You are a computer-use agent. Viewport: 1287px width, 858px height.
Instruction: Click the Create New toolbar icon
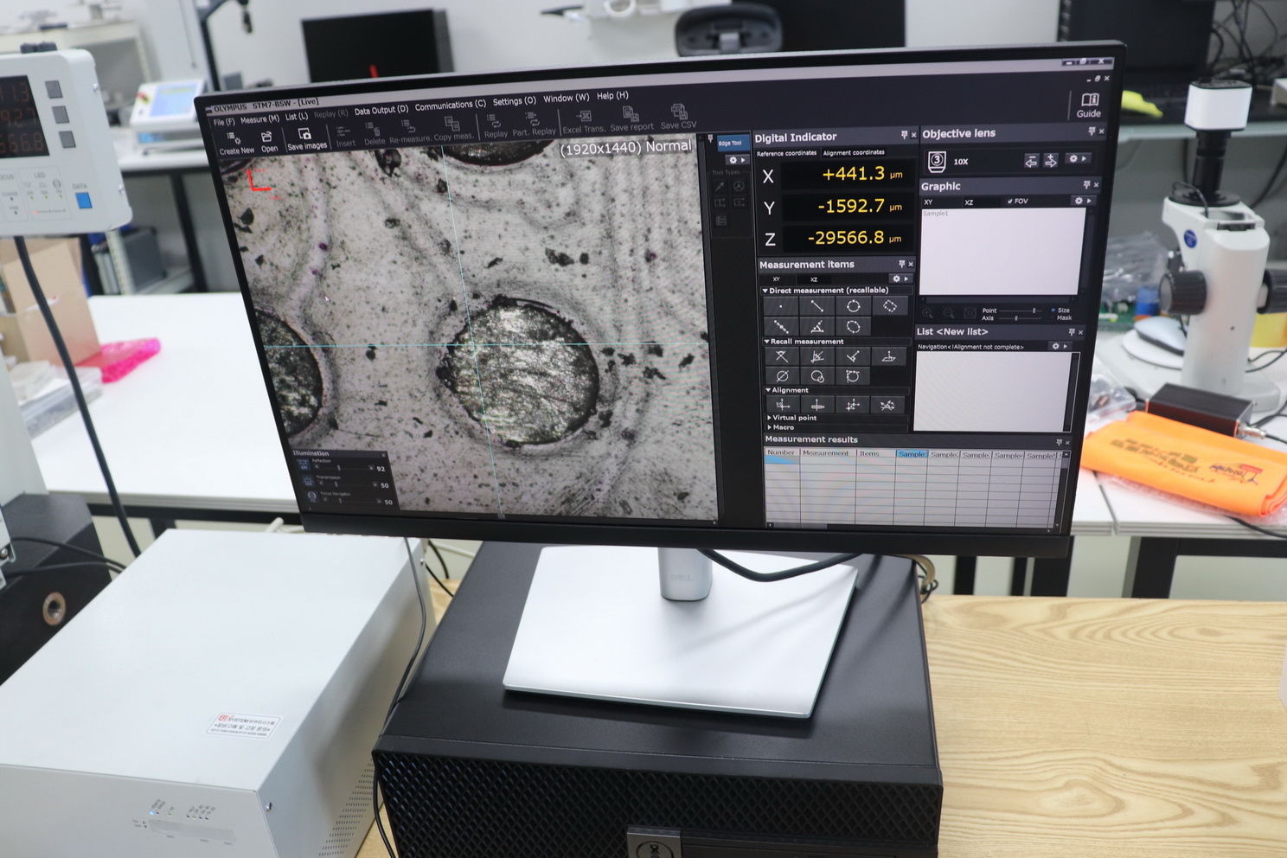(234, 142)
